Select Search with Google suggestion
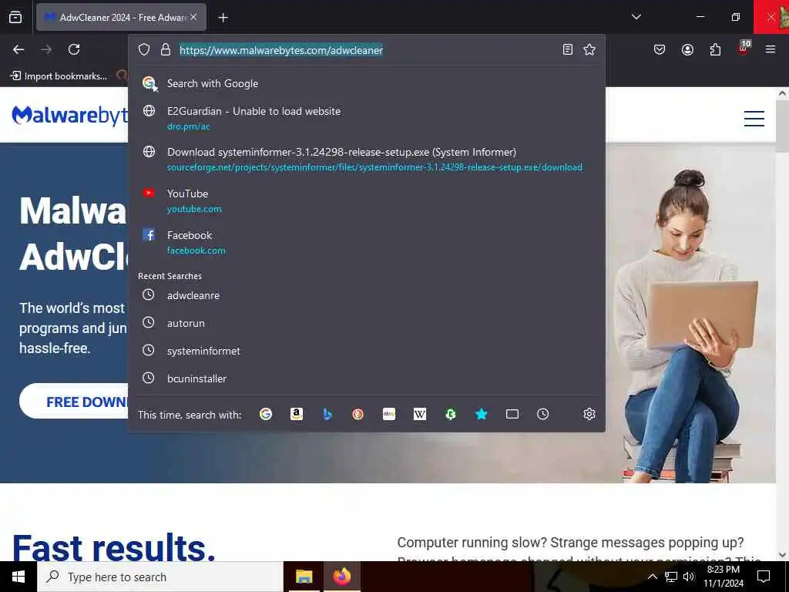789x592 pixels. coord(366,83)
